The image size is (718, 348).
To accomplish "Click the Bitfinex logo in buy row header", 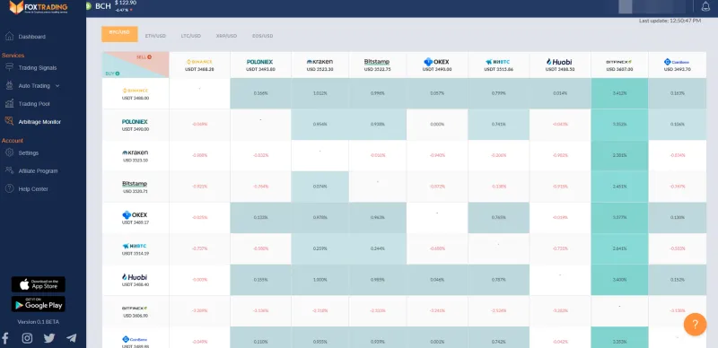I will pyautogui.click(x=136, y=309).
